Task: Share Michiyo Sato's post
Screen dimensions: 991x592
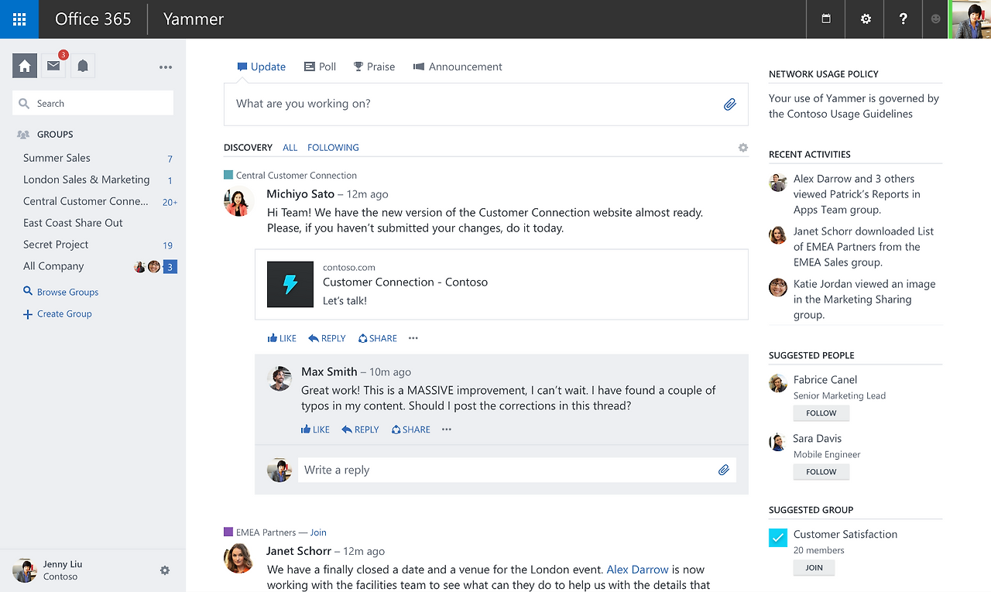Action: (377, 338)
